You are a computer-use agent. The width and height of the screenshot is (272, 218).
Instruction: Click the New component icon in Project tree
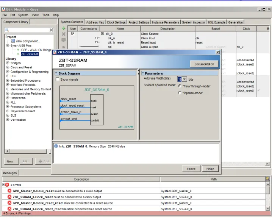click(x=13, y=41)
